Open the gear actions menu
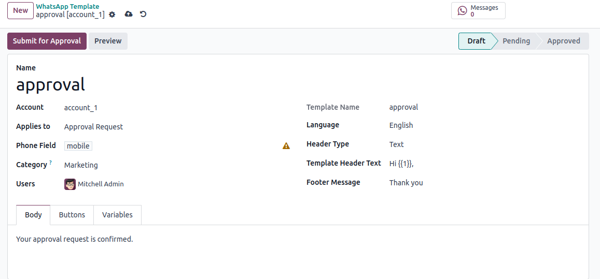This screenshot has width=600, height=279. (x=111, y=14)
